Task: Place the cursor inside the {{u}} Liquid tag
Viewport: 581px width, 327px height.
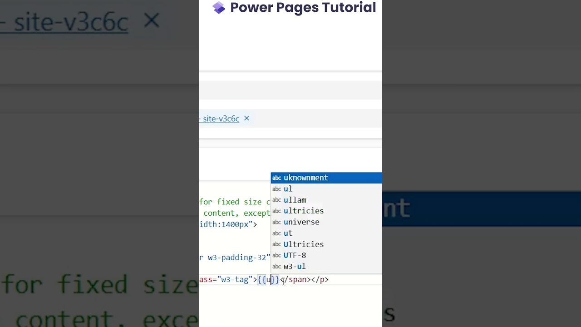Action: (268, 280)
